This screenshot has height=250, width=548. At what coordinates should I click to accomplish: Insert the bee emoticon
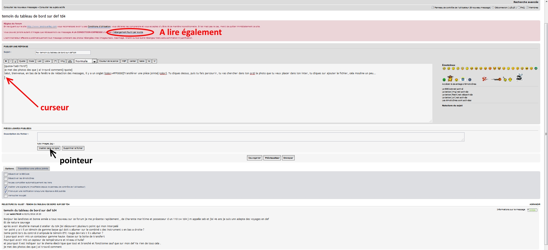(519, 77)
